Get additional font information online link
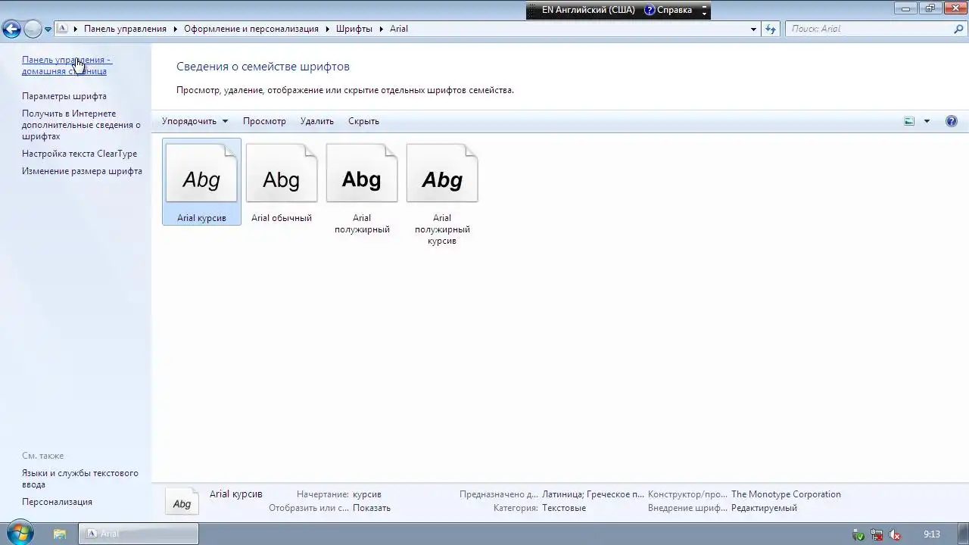Viewport: 969px width, 545px height. tap(81, 125)
